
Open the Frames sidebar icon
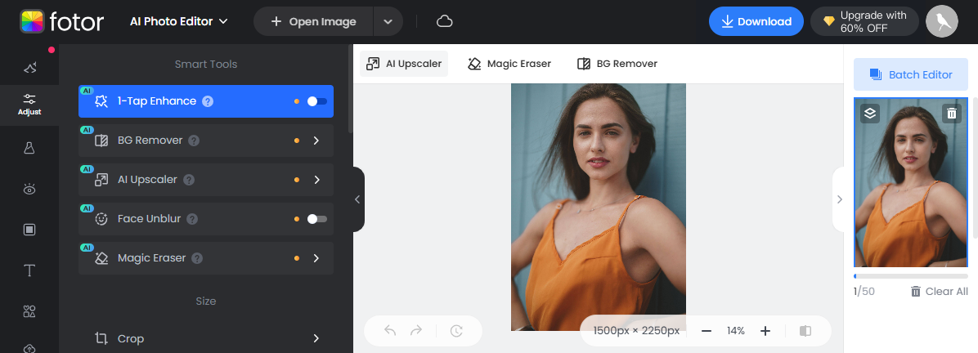29,230
